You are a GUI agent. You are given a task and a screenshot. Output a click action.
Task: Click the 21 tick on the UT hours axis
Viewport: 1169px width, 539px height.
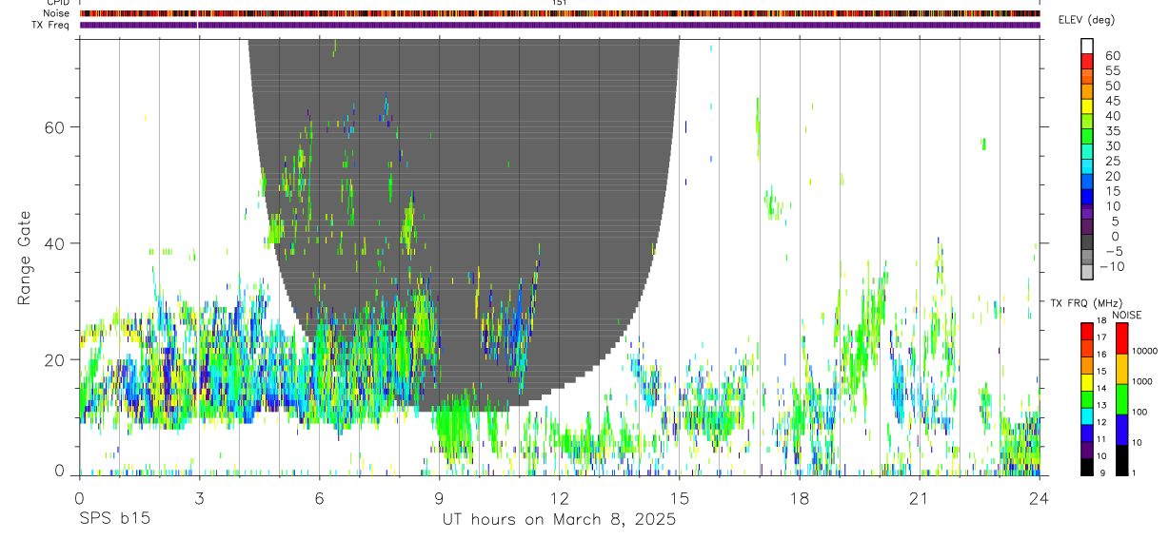919,499
